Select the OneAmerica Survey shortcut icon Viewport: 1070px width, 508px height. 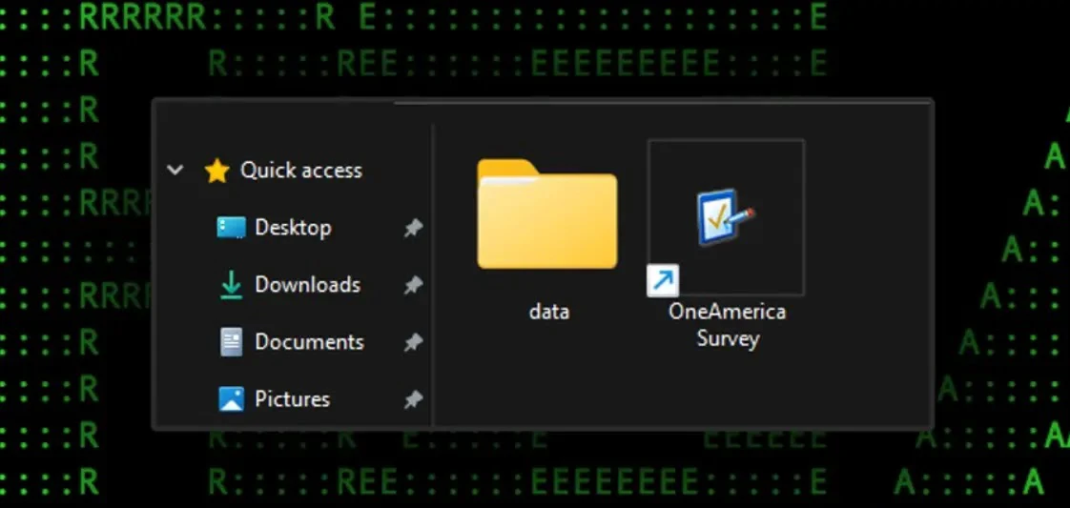point(726,216)
